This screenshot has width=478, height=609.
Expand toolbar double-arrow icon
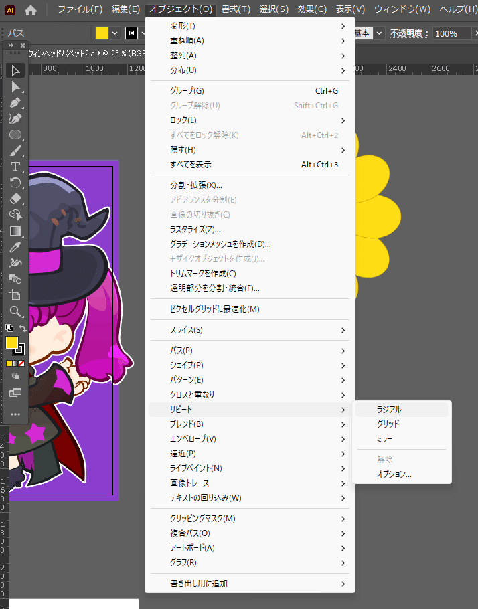pos(11,46)
